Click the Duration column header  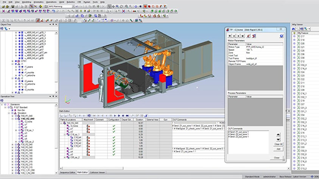point(140,120)
